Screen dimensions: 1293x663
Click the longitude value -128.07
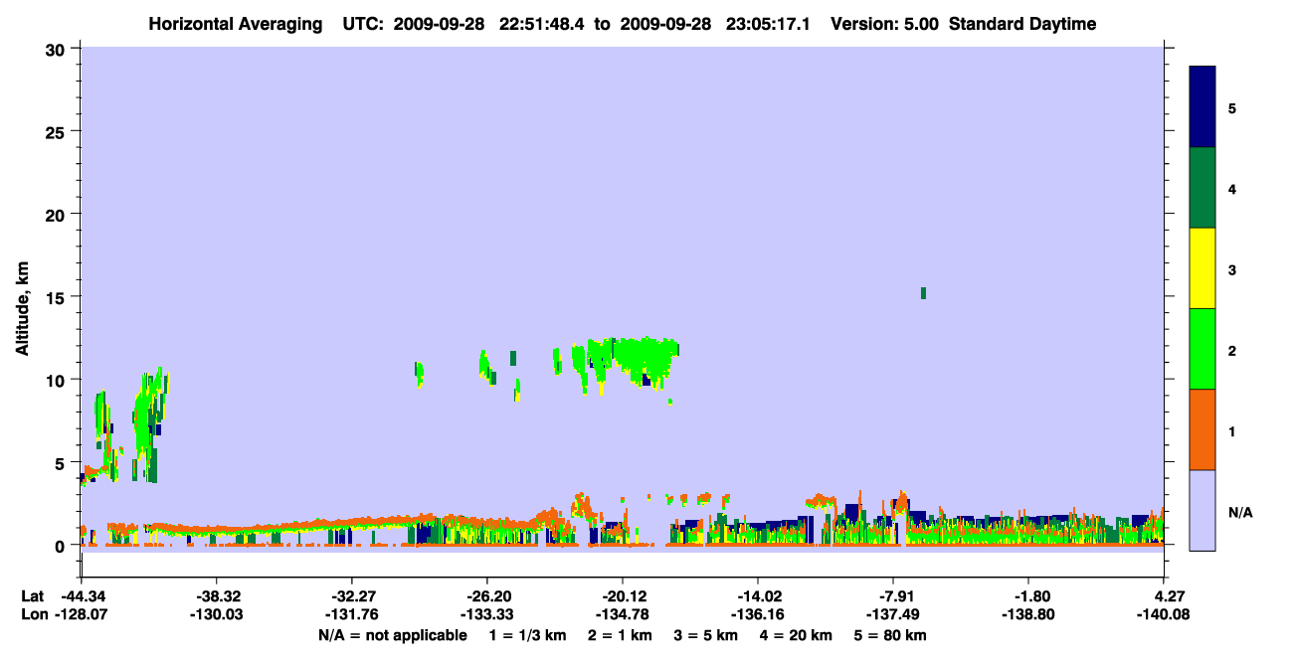81,615
